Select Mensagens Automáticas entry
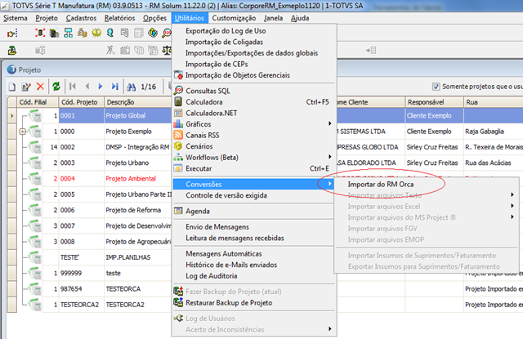523x339 pixels. 224,254
